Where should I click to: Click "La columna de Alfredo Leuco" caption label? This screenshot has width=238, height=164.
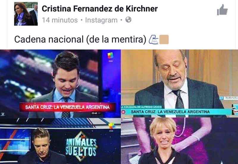pyautogui.click(x=142, y=107)
